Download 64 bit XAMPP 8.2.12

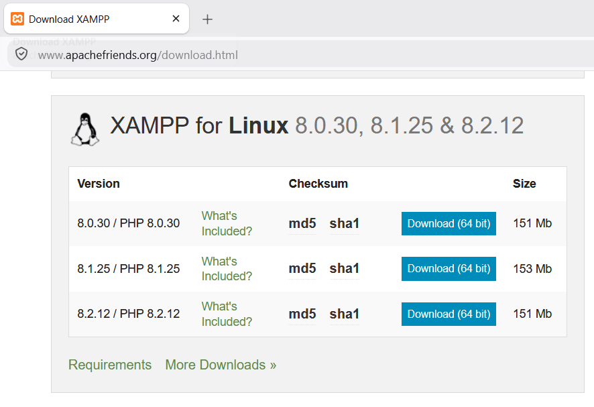pyautogui.click(x=449, y=314)
